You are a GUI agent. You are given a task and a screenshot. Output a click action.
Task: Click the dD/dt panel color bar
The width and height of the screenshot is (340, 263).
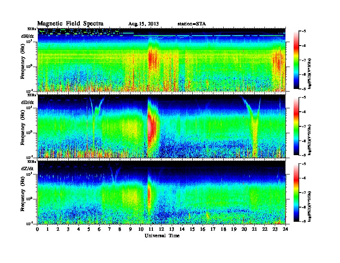(296, 126)
